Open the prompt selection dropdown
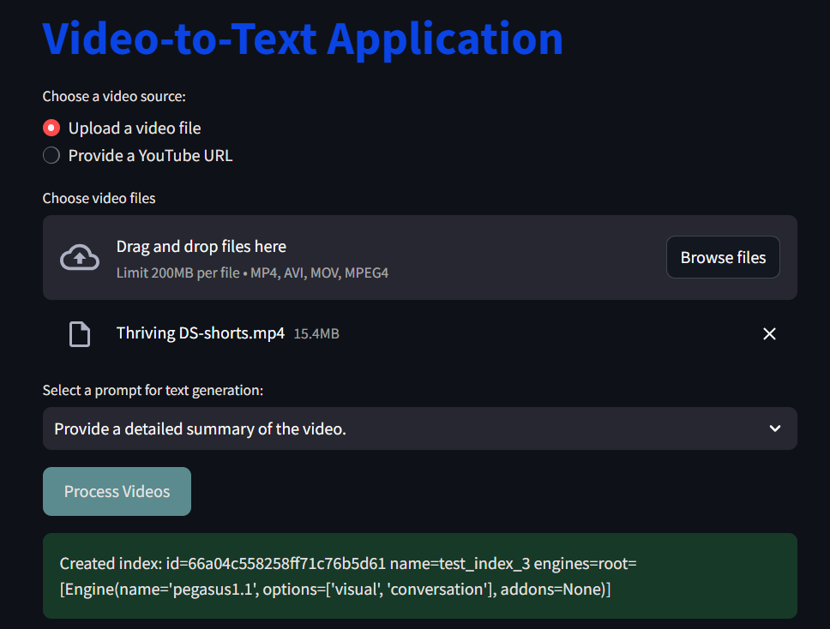Viewport: 830px width, 629px height. coord(420,428)
